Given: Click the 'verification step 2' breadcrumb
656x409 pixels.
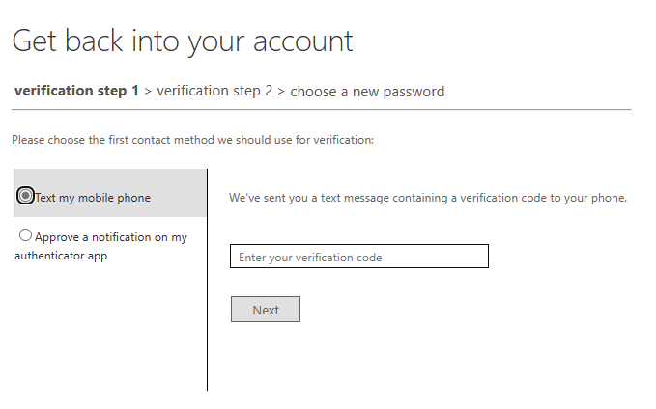Looking at the screenshot, I should (x=214, y=91).
